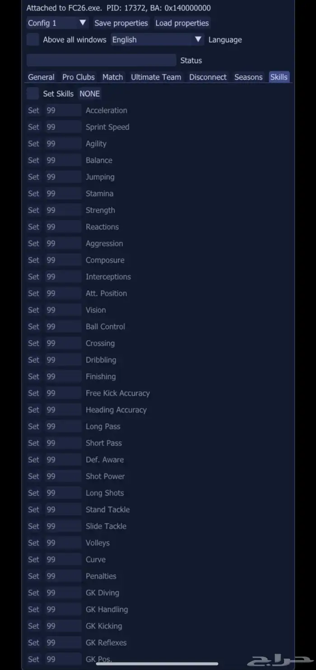Enable the Set Skills checkbox
The height and width of the screenshot is (670, 316).
[33, 93]
